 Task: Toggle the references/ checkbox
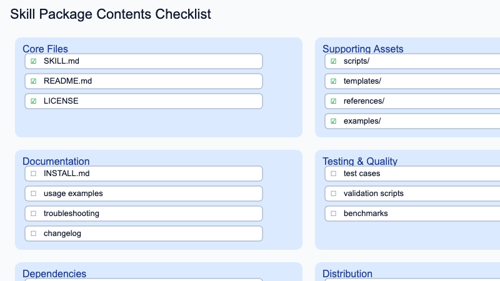click(334, 101)
